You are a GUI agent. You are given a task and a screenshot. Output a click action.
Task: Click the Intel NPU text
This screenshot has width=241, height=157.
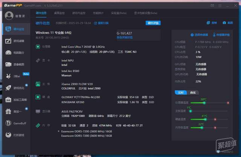pyautogui.click(x=67, y=61)
